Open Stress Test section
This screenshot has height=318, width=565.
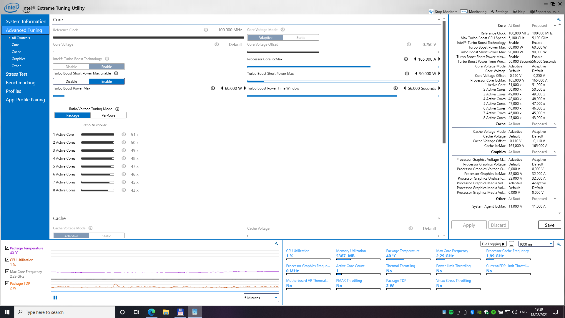point(16,74)
